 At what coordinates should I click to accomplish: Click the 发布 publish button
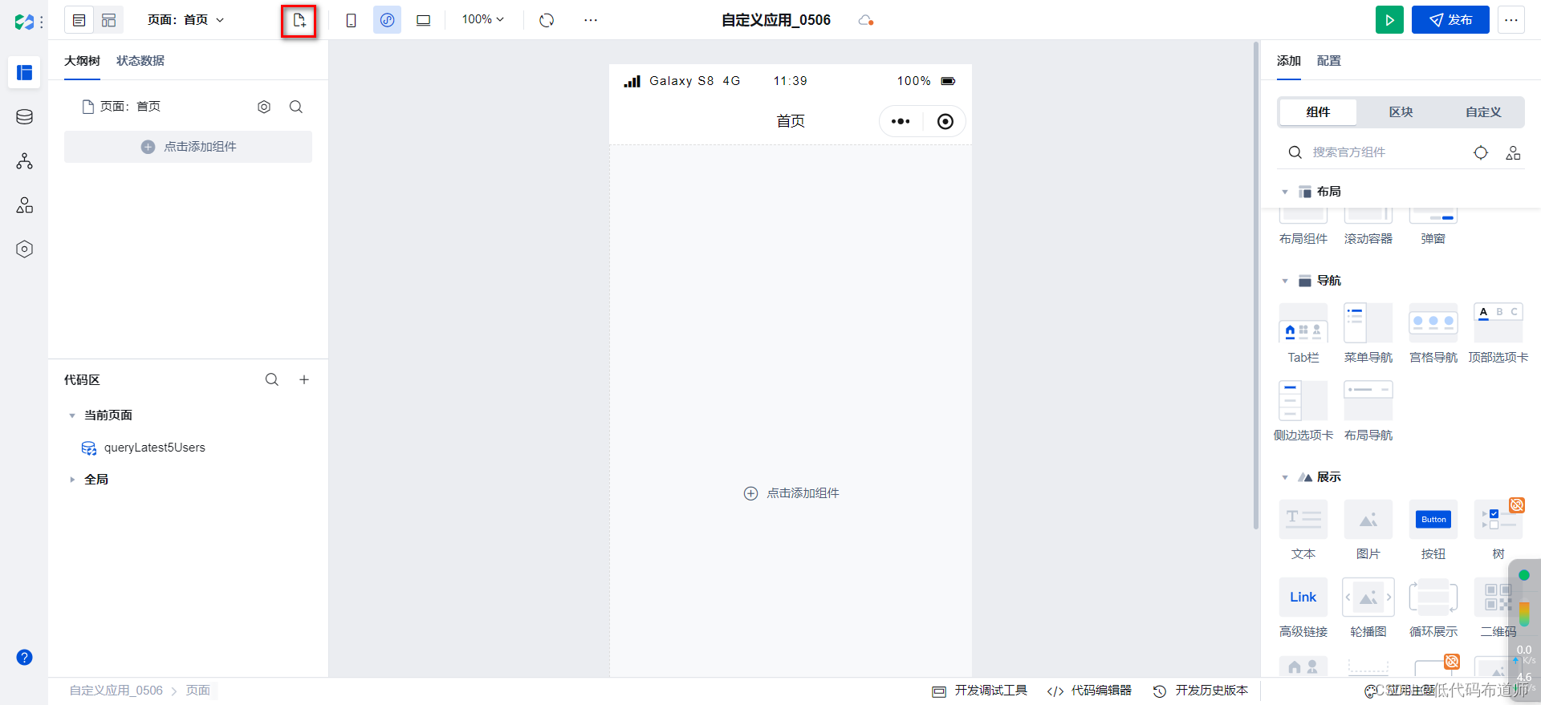1450,20
